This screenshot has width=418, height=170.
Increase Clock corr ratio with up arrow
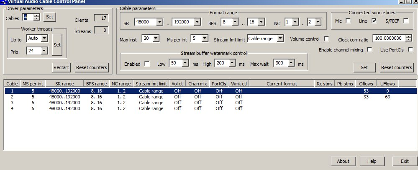(408, 36)
